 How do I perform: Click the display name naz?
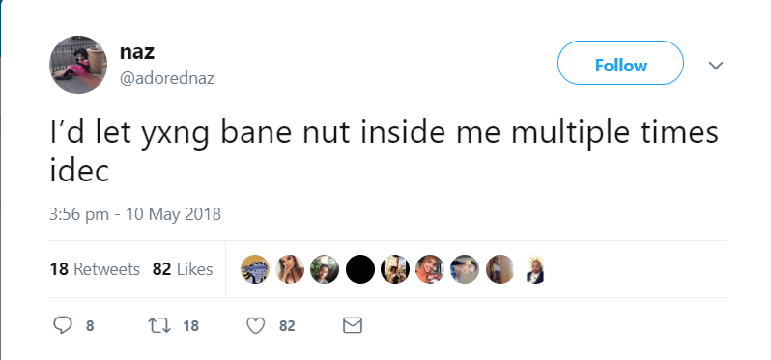(x=137, y=52)
